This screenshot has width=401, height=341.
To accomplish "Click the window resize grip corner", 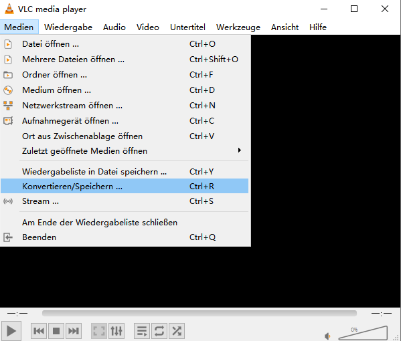I will [x=396, y=338].
